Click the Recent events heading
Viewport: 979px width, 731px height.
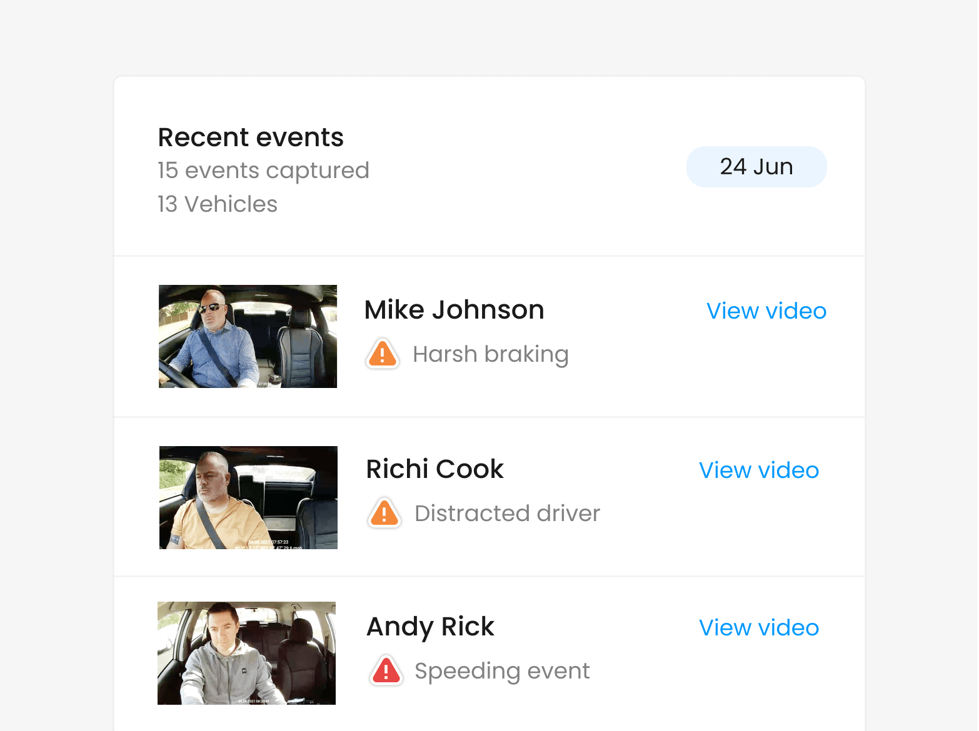(x=251, y=137)
